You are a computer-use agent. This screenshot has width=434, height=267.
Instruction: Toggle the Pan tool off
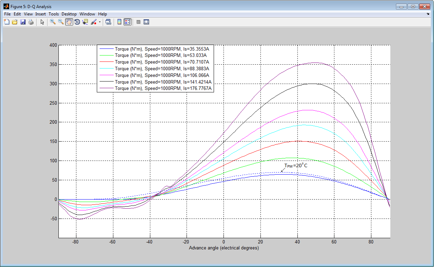point(69,22)
